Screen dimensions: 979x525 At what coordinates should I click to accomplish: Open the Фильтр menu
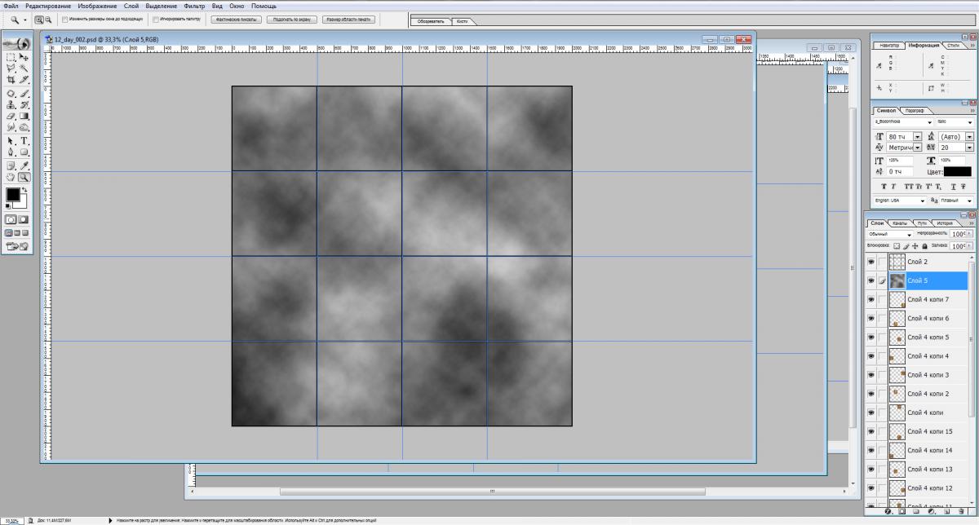point(194,6)
